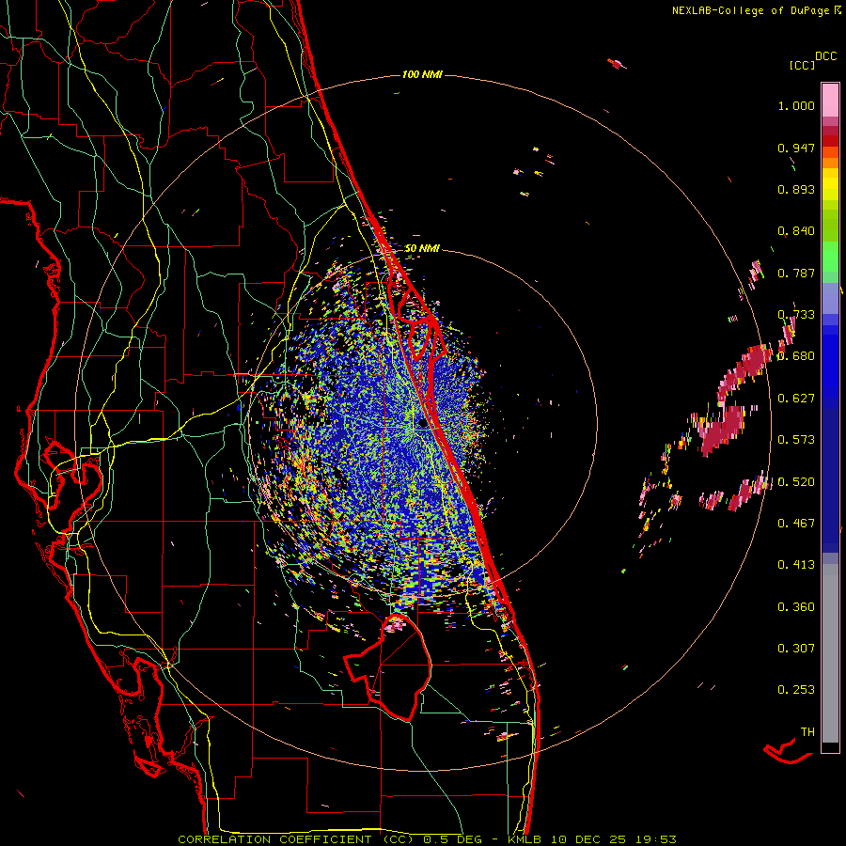Click the 0.733 scale value
Screen dimensions: 846x846
[x=796, y=315]
